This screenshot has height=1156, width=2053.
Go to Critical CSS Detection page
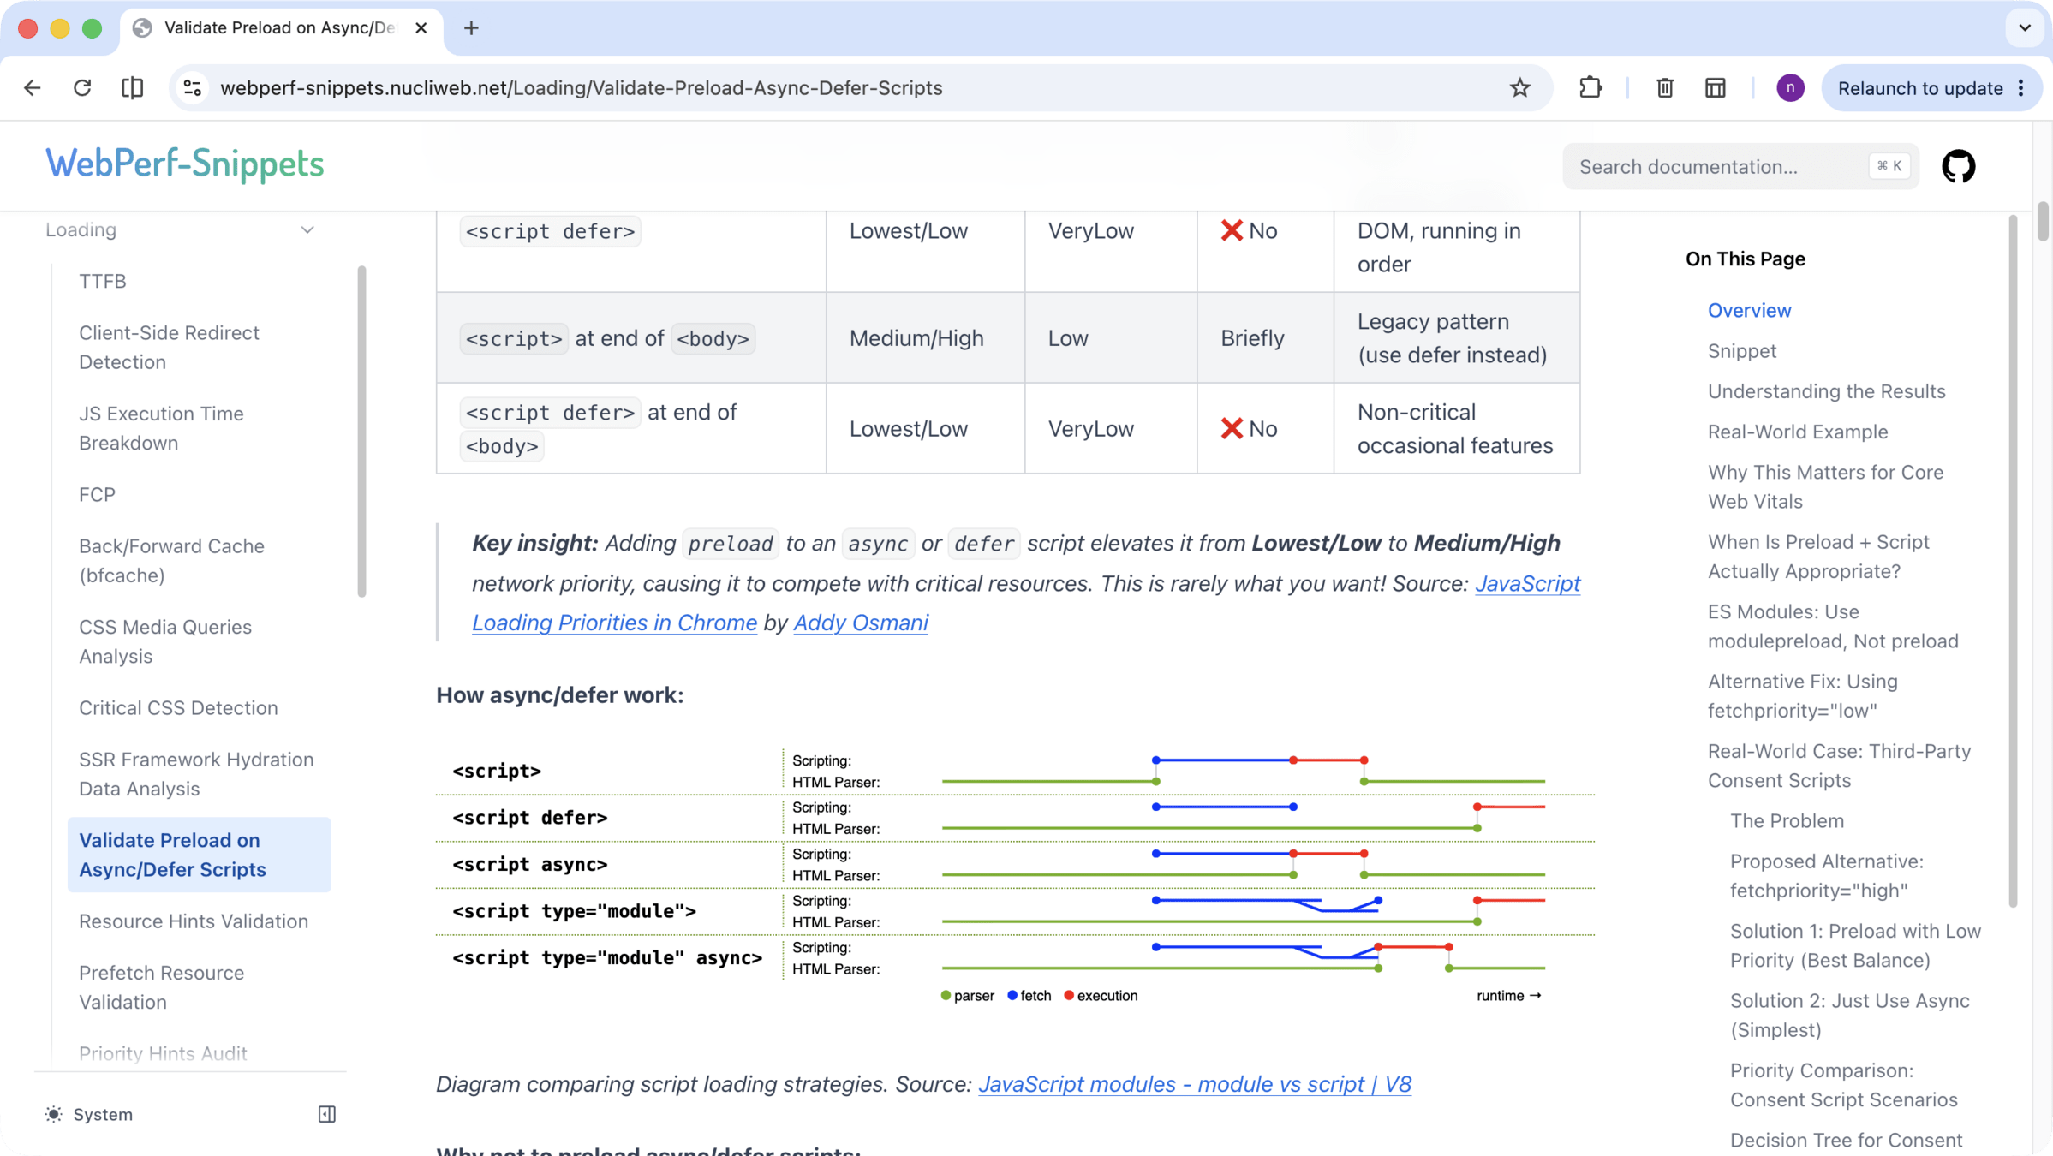point(178,707)
